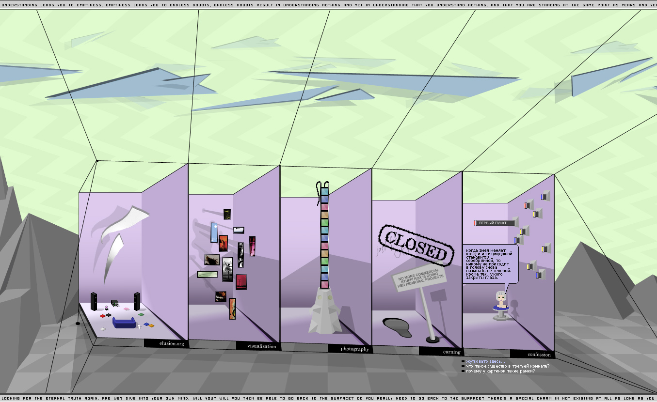Open the orange silhouette picture

pos(223,243)
